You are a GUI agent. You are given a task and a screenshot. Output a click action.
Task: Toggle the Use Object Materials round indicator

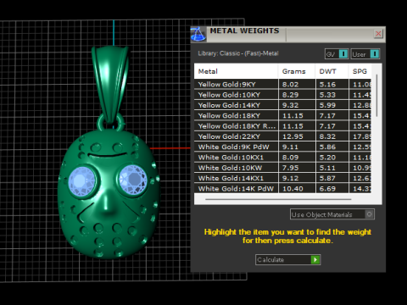tap(369, 214)
